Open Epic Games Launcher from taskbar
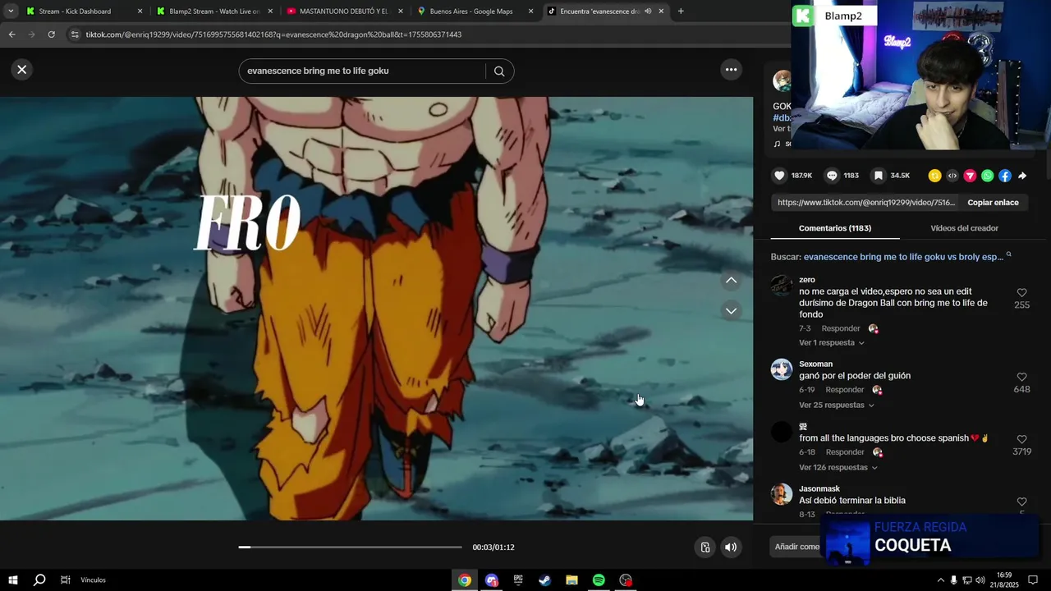The width and height of the screenshot is (1051, 591). click(x=518, y=580)
